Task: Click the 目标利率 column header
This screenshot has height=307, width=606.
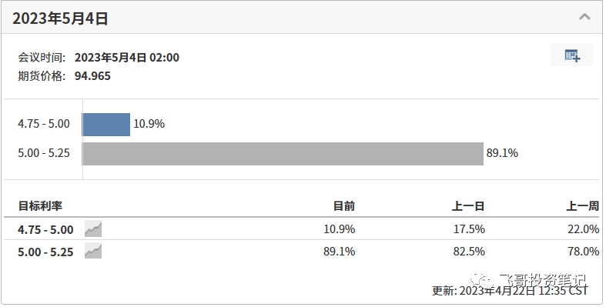Action: [x=40, y=206]
